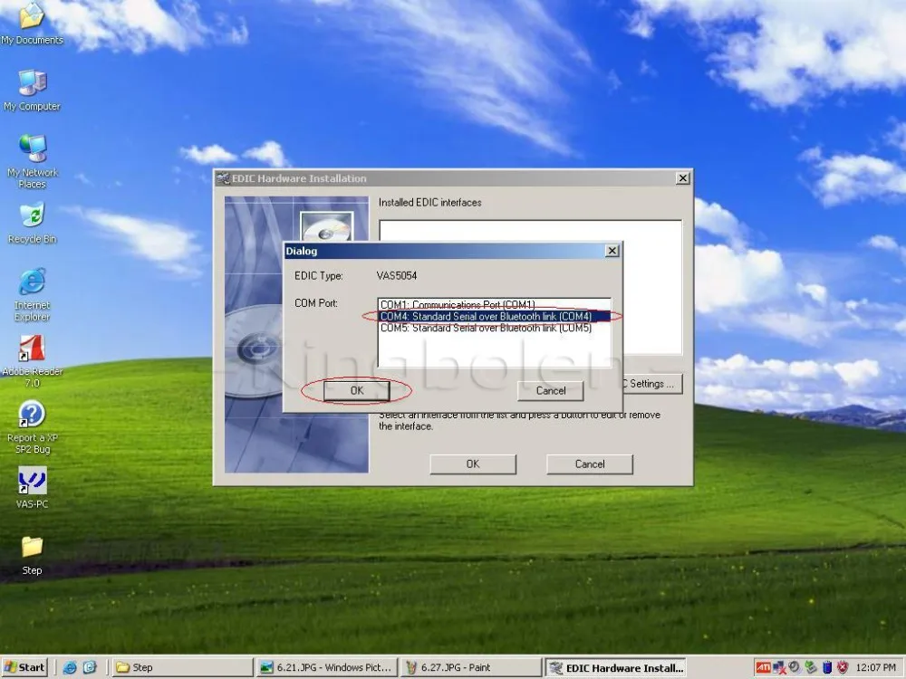Switch to 6.21.JPG Windows Picture viewer
906x679 pixels.
[327, 667]
